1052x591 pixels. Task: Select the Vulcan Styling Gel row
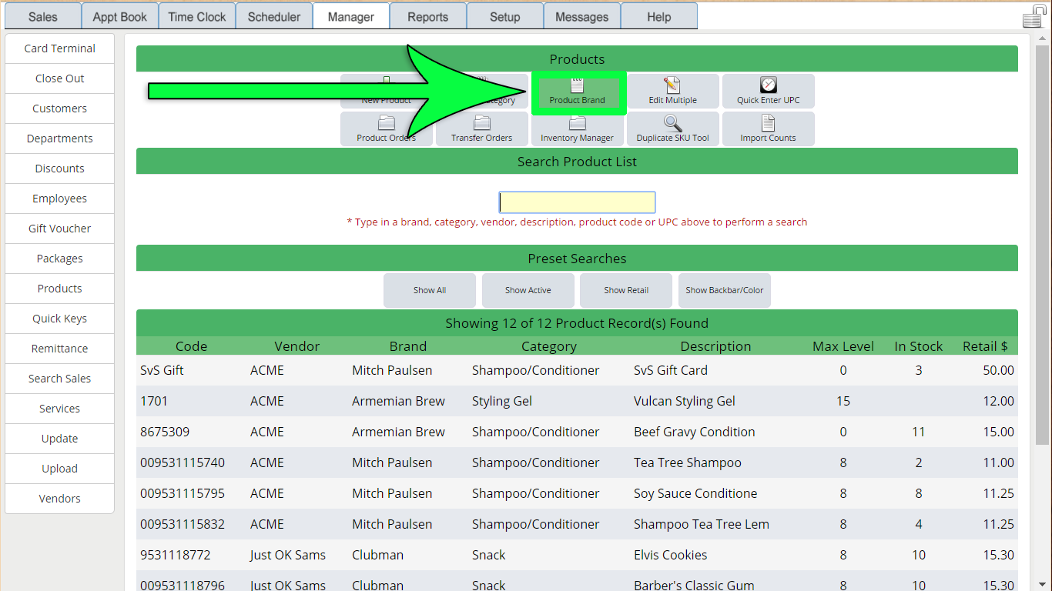pyautogui.click(x=577, y=401)
